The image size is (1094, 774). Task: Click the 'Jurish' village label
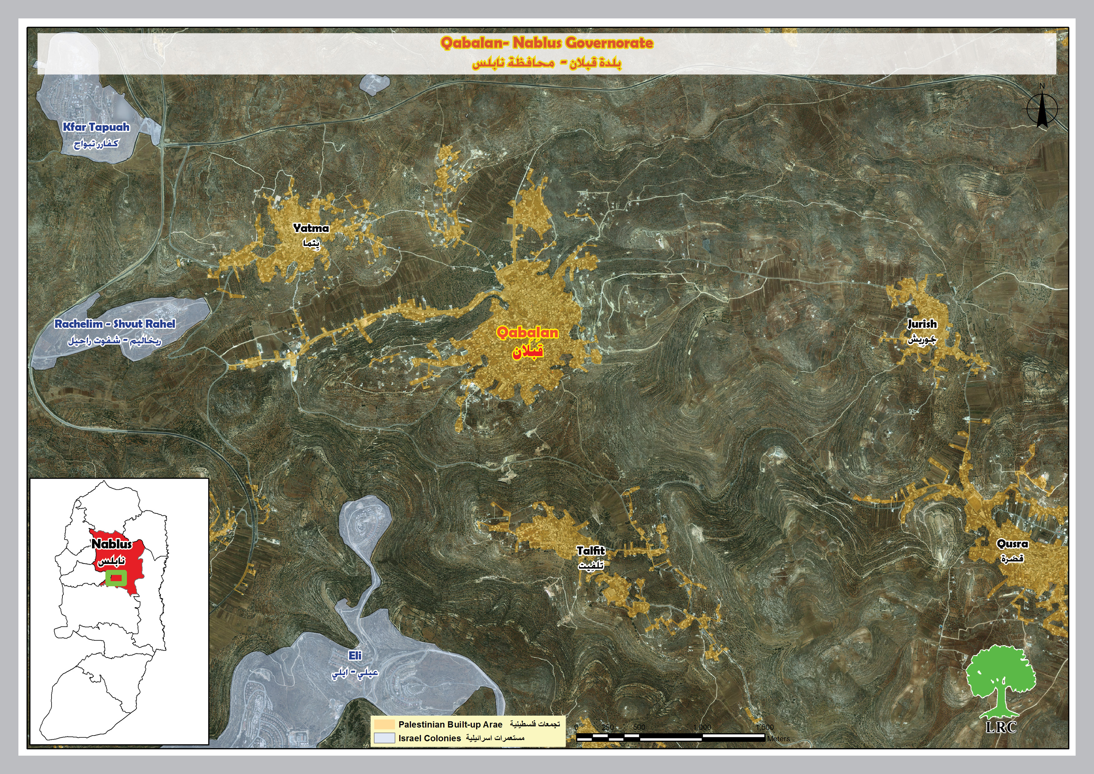pyautogui.click(x=922, y=324)
